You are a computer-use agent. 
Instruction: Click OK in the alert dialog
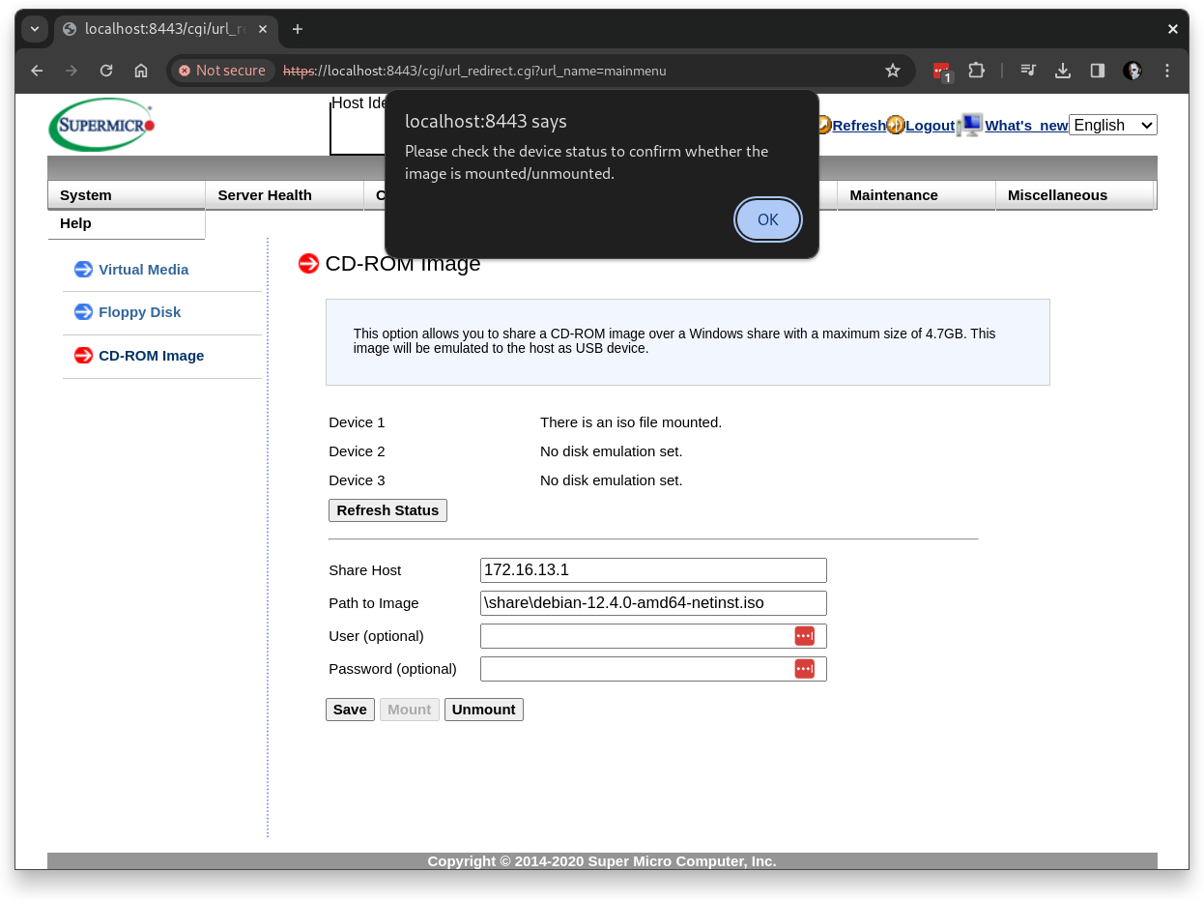pyautogui.click(x=767, y=219)
